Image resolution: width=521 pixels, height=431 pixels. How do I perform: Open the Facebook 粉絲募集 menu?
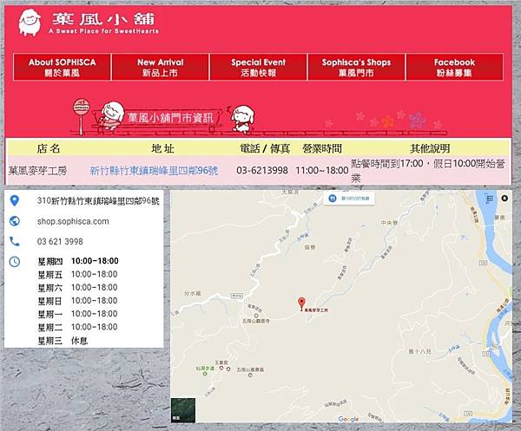tap(454, 67)
